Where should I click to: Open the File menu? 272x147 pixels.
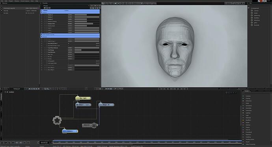click(x=2, y=1)
